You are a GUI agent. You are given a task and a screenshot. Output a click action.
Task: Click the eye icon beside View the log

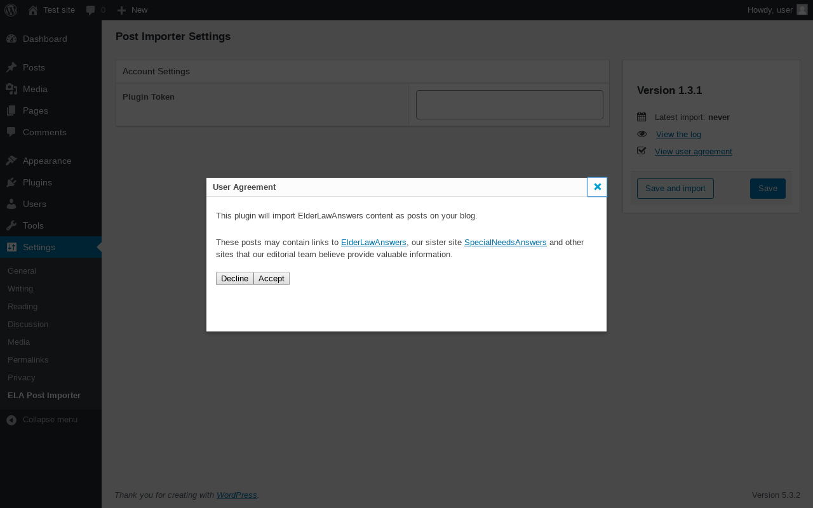pyautogui.click(x=642, y=134)
